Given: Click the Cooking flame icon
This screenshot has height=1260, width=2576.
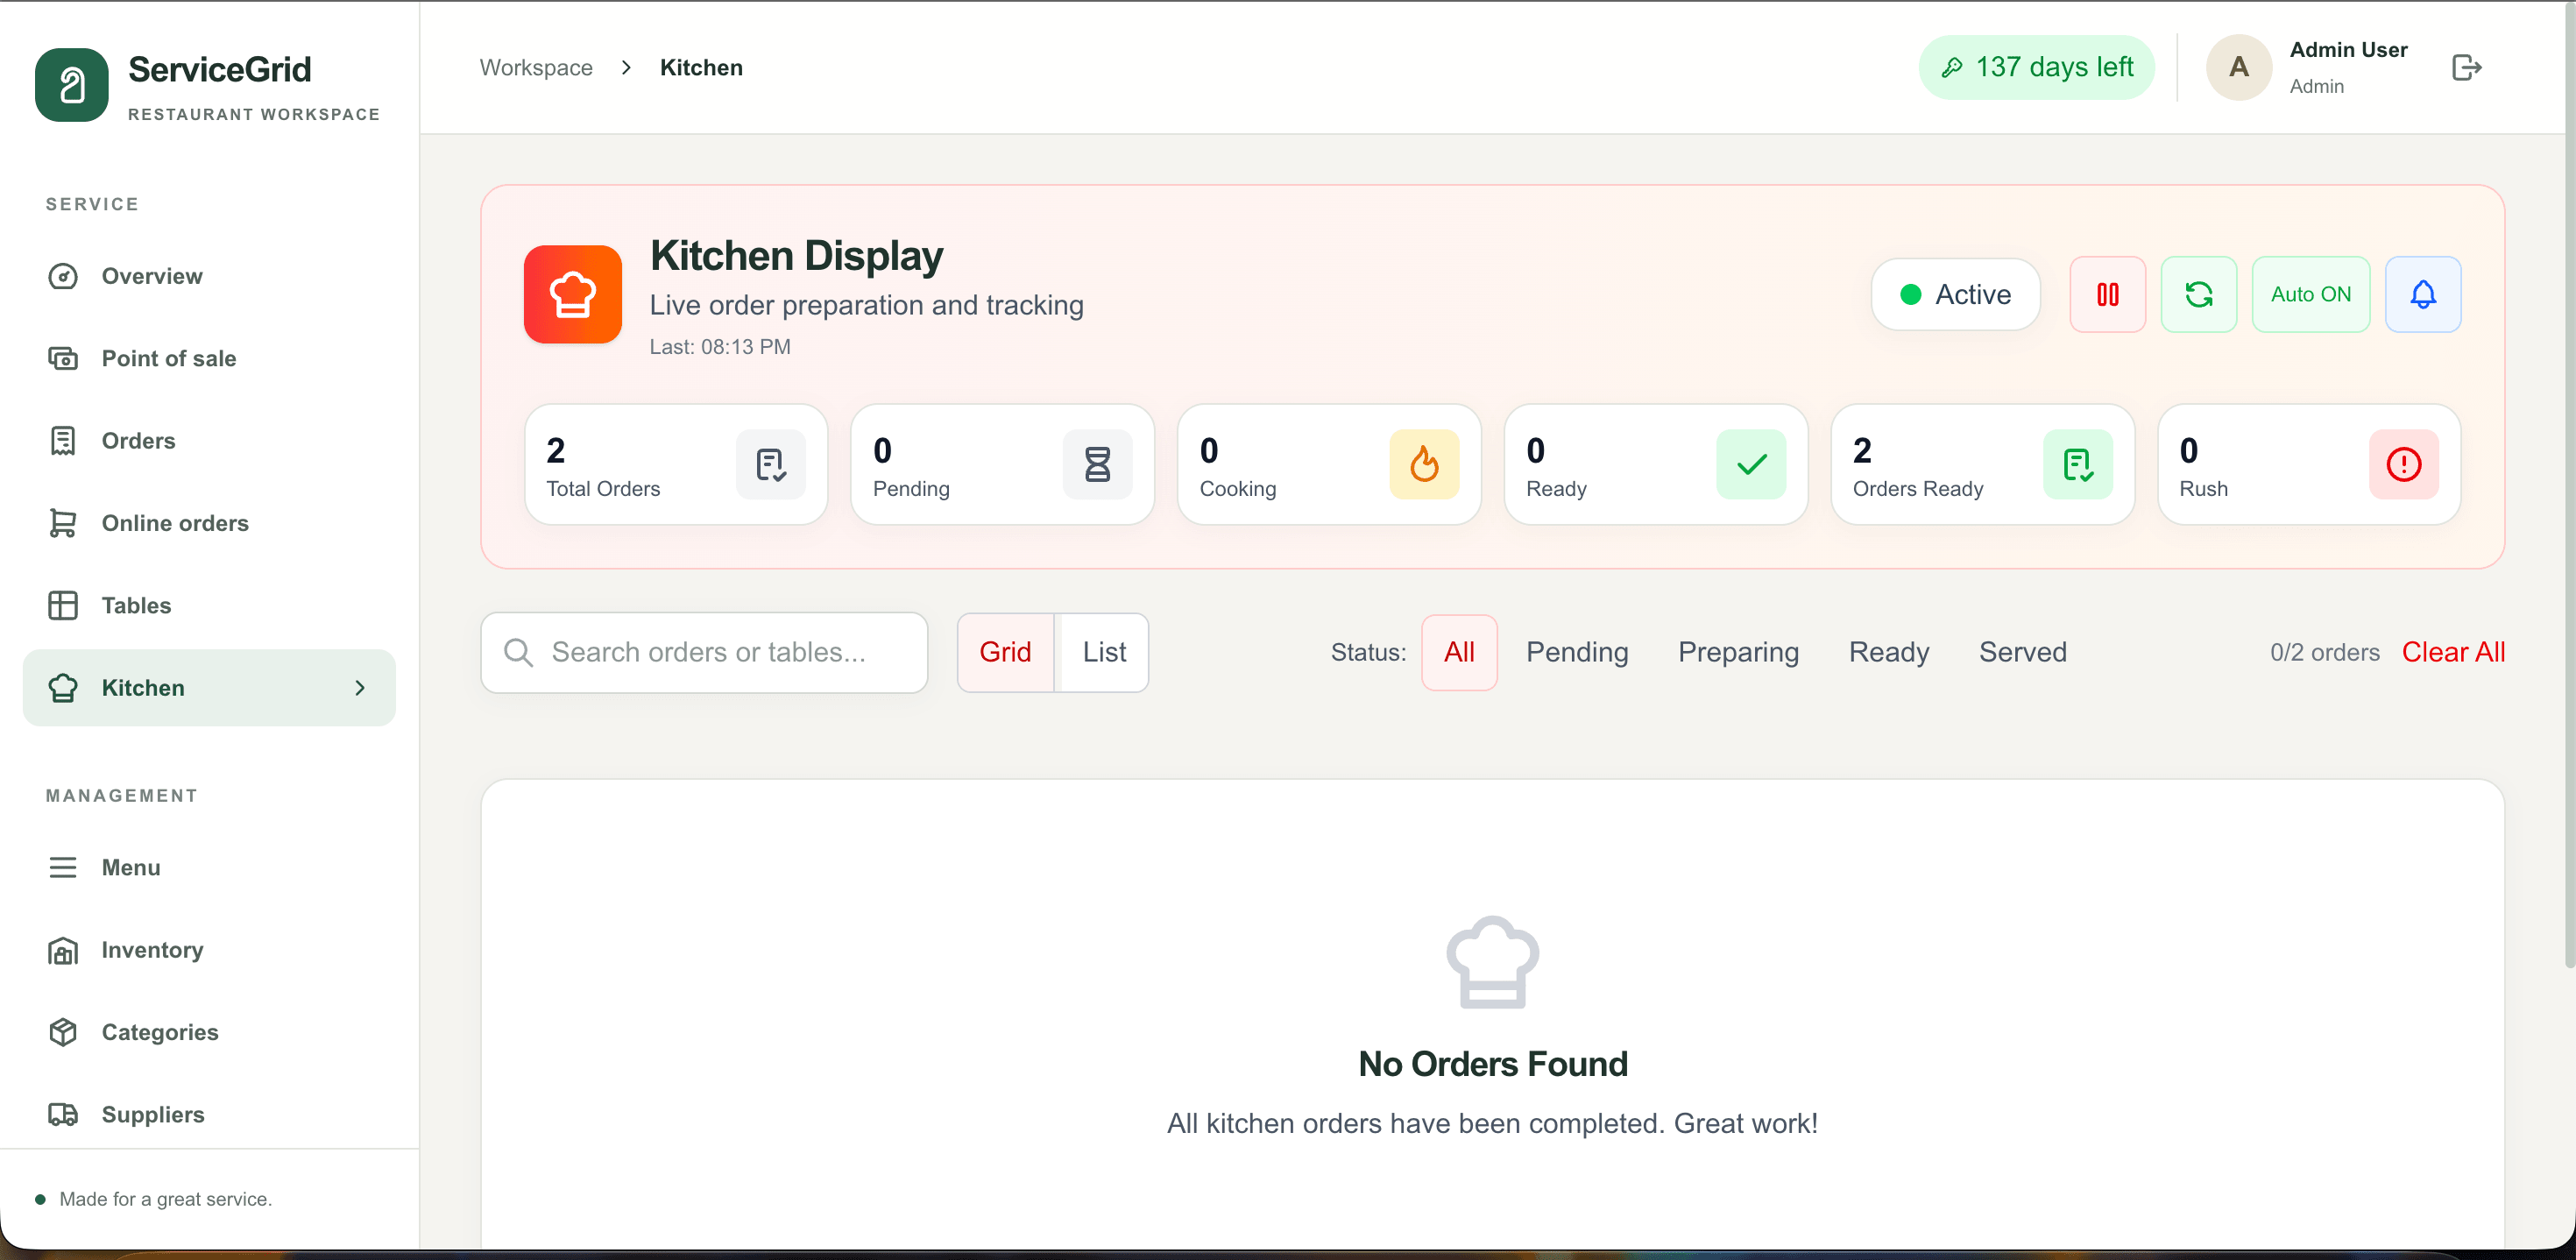Looking at the screenshot, I should pyautogui.click(x=1424, y=464).
